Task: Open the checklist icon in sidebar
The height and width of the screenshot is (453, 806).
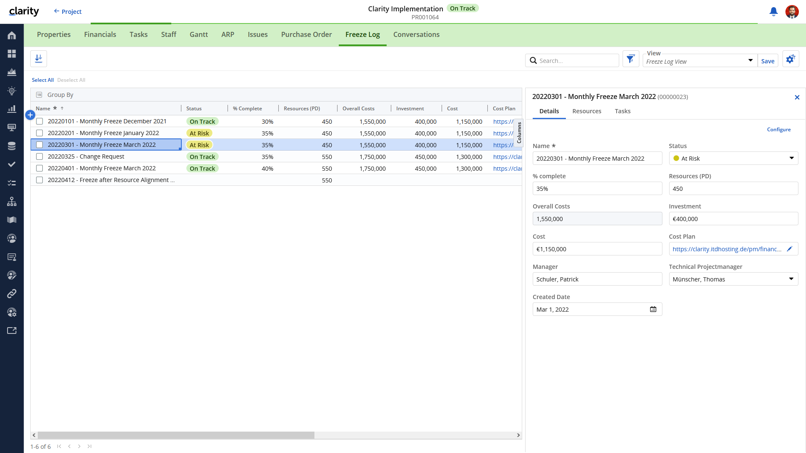Action: 12,183
